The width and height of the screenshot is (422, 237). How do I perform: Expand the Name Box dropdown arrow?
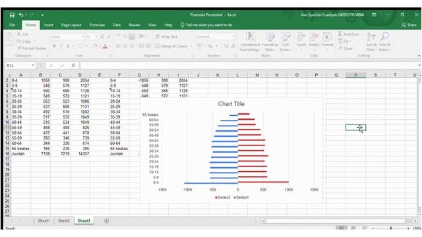click(33, 65)
